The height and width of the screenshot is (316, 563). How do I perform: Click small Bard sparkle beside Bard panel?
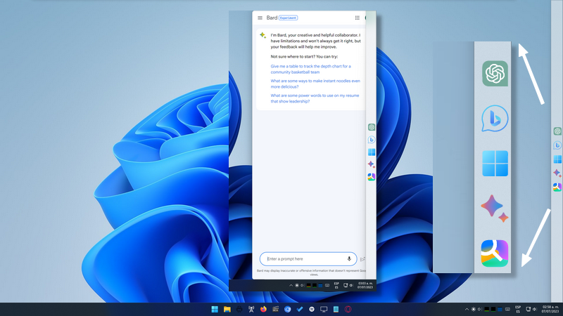372,164
